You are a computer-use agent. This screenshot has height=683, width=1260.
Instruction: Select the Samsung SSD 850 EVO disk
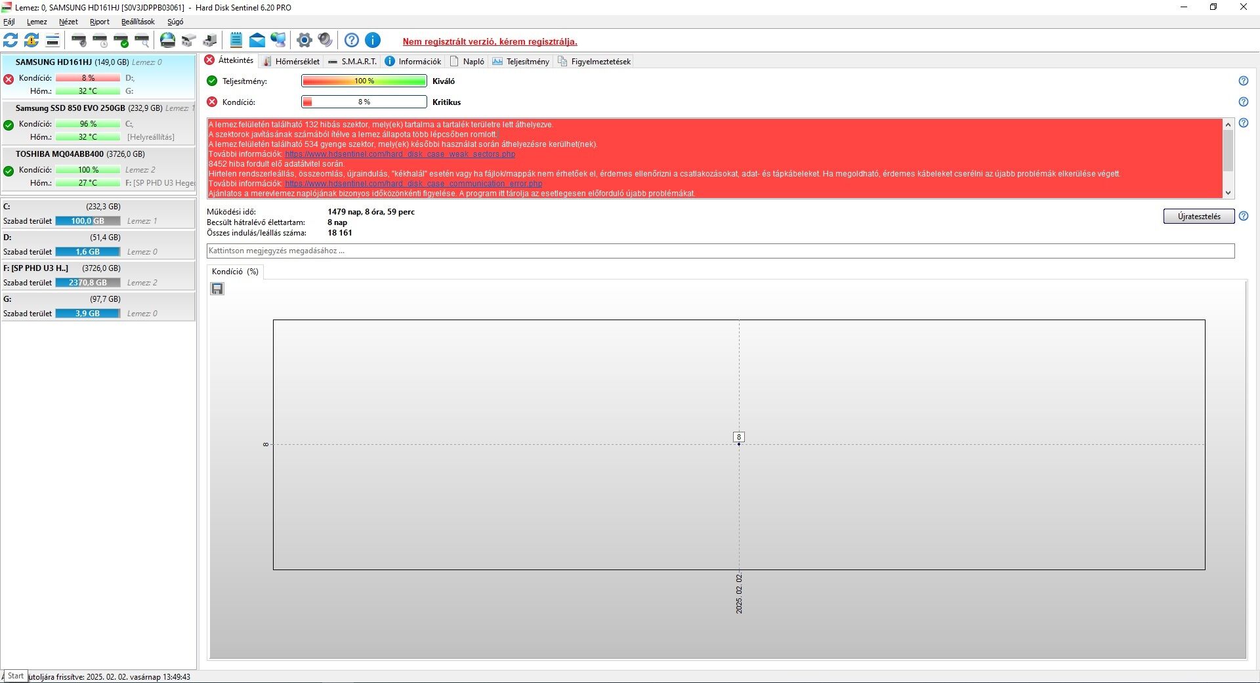coord(98,123)
